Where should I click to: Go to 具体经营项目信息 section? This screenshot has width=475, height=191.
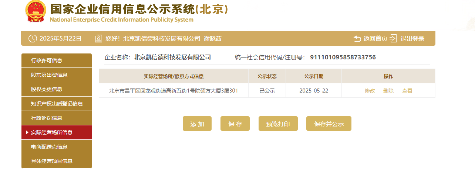[x=57, y=161]
